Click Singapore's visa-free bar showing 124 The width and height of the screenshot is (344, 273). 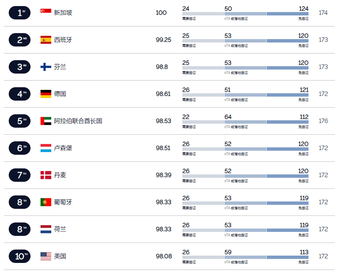[x=287, y=14]
